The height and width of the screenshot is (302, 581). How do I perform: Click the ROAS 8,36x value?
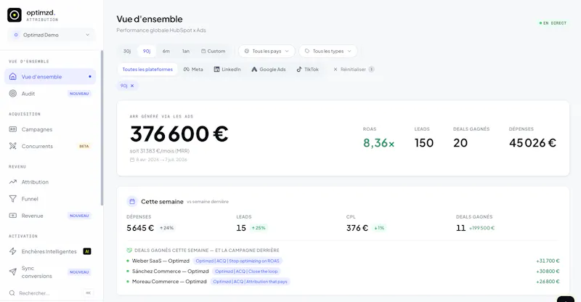point(378,143)
